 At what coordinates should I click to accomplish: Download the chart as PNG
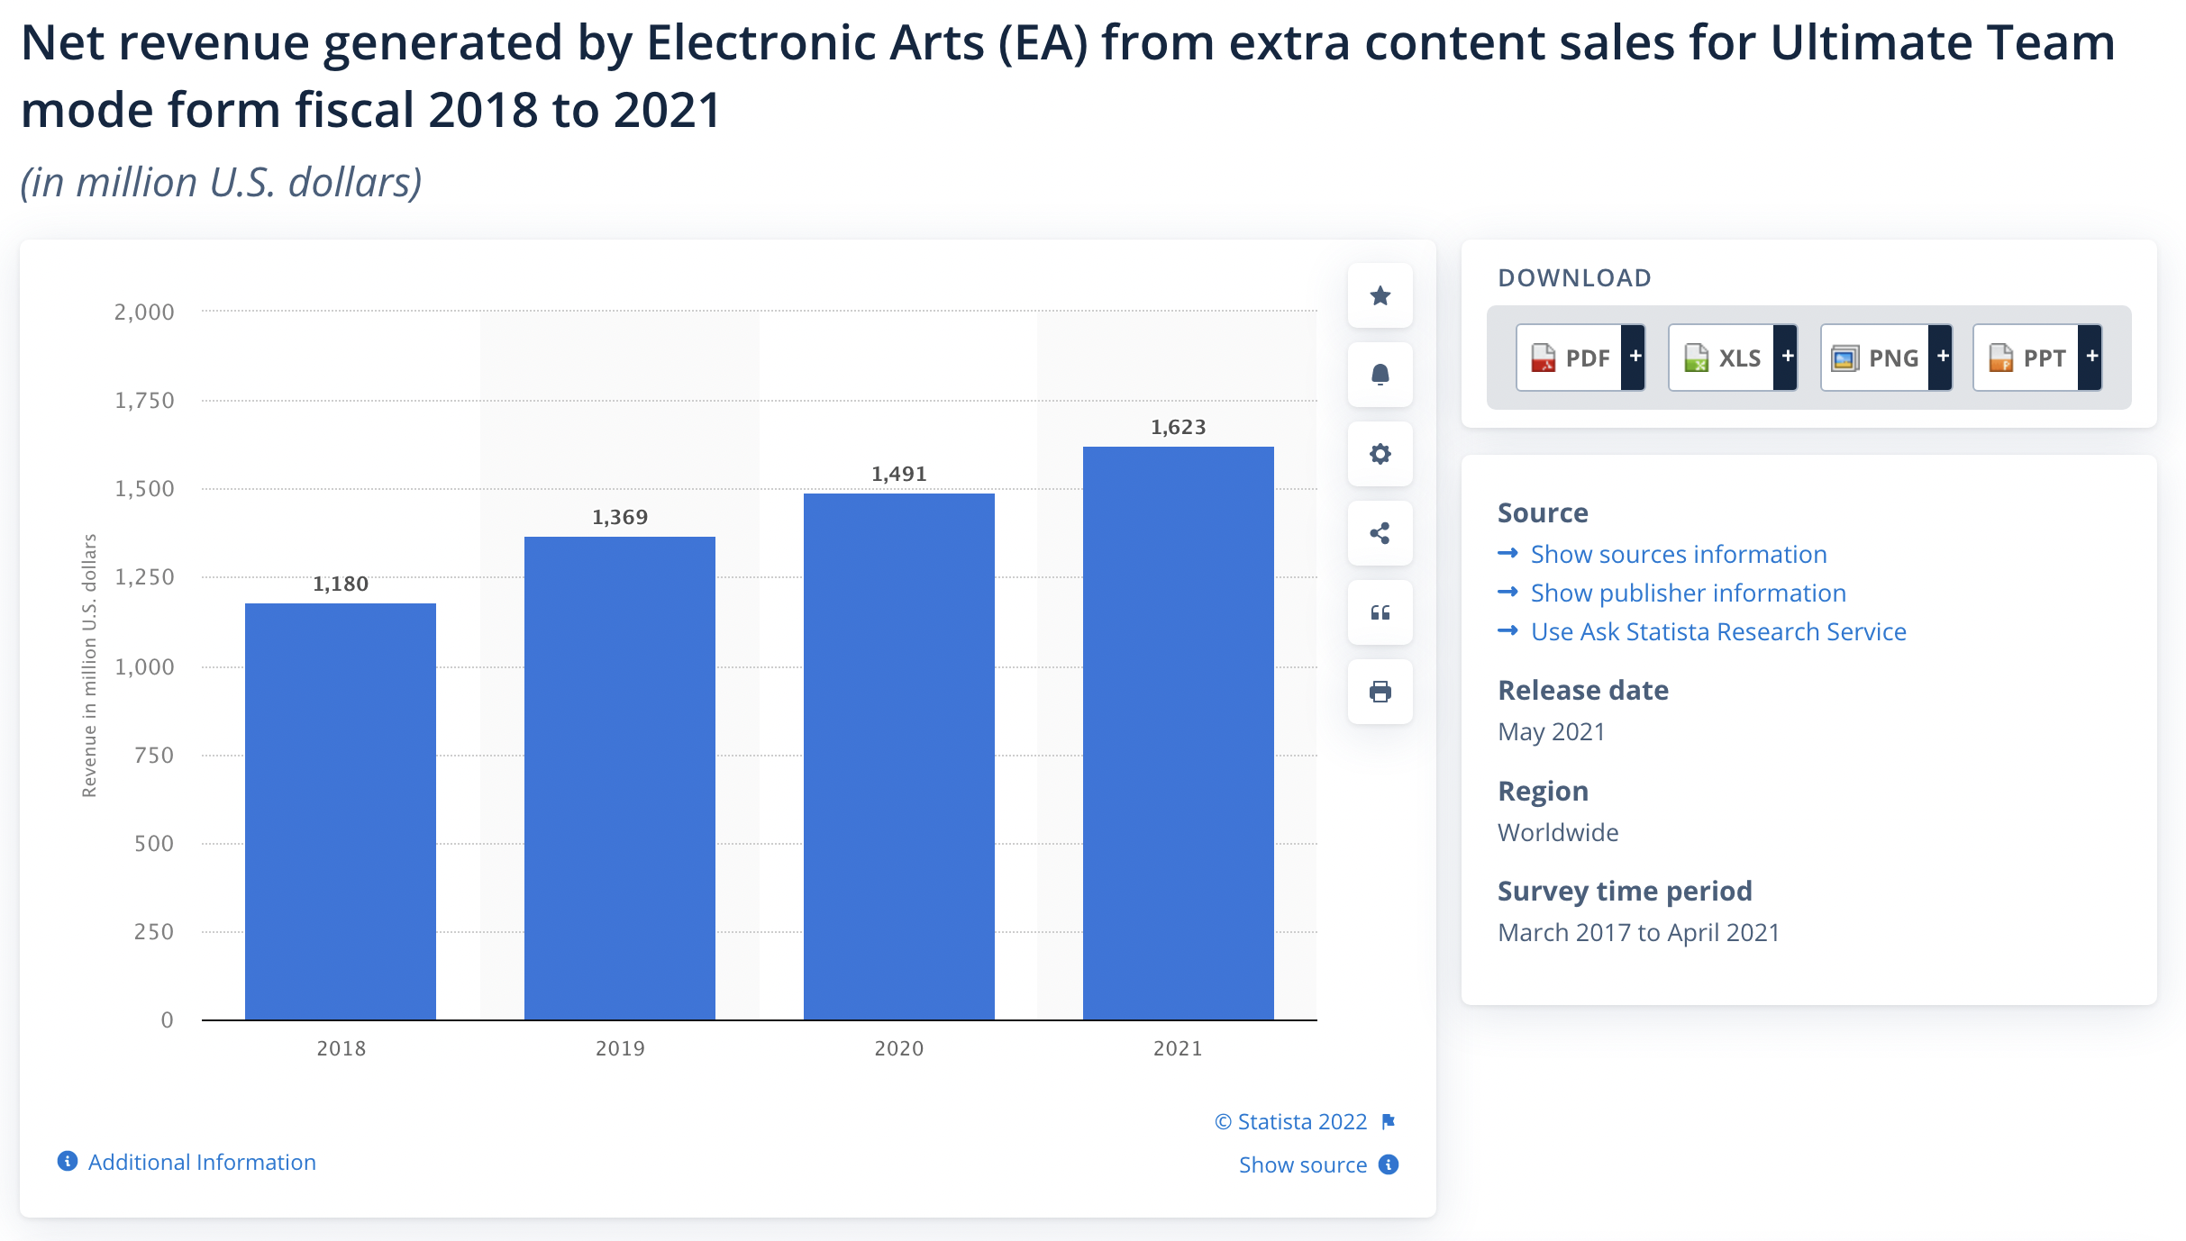(x=1874, y=358)
